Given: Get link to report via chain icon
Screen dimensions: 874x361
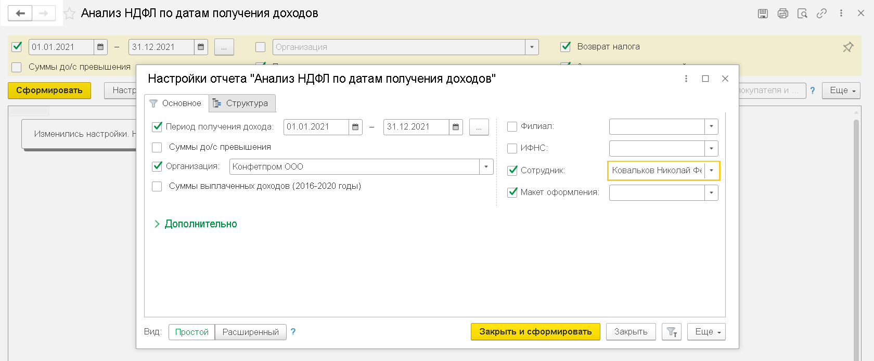Looking at the screenshot, I should 821,14.
